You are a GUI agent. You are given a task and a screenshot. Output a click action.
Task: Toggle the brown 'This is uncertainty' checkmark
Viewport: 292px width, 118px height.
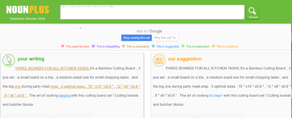click(123, 46)
